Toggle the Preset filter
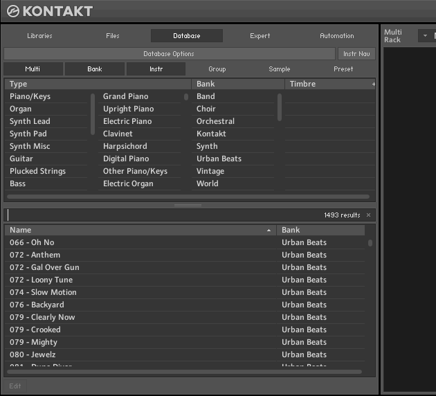436x396 pixels. point(343,69)
